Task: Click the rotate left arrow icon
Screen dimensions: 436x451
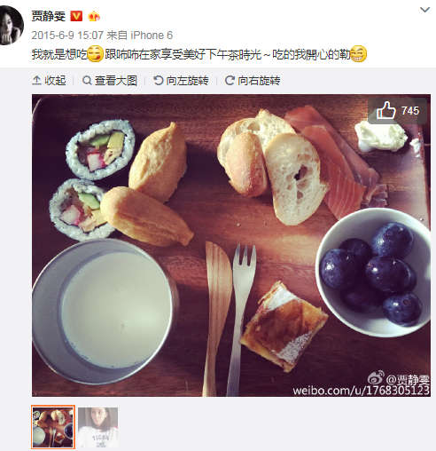Action: (x=159, y=80)
